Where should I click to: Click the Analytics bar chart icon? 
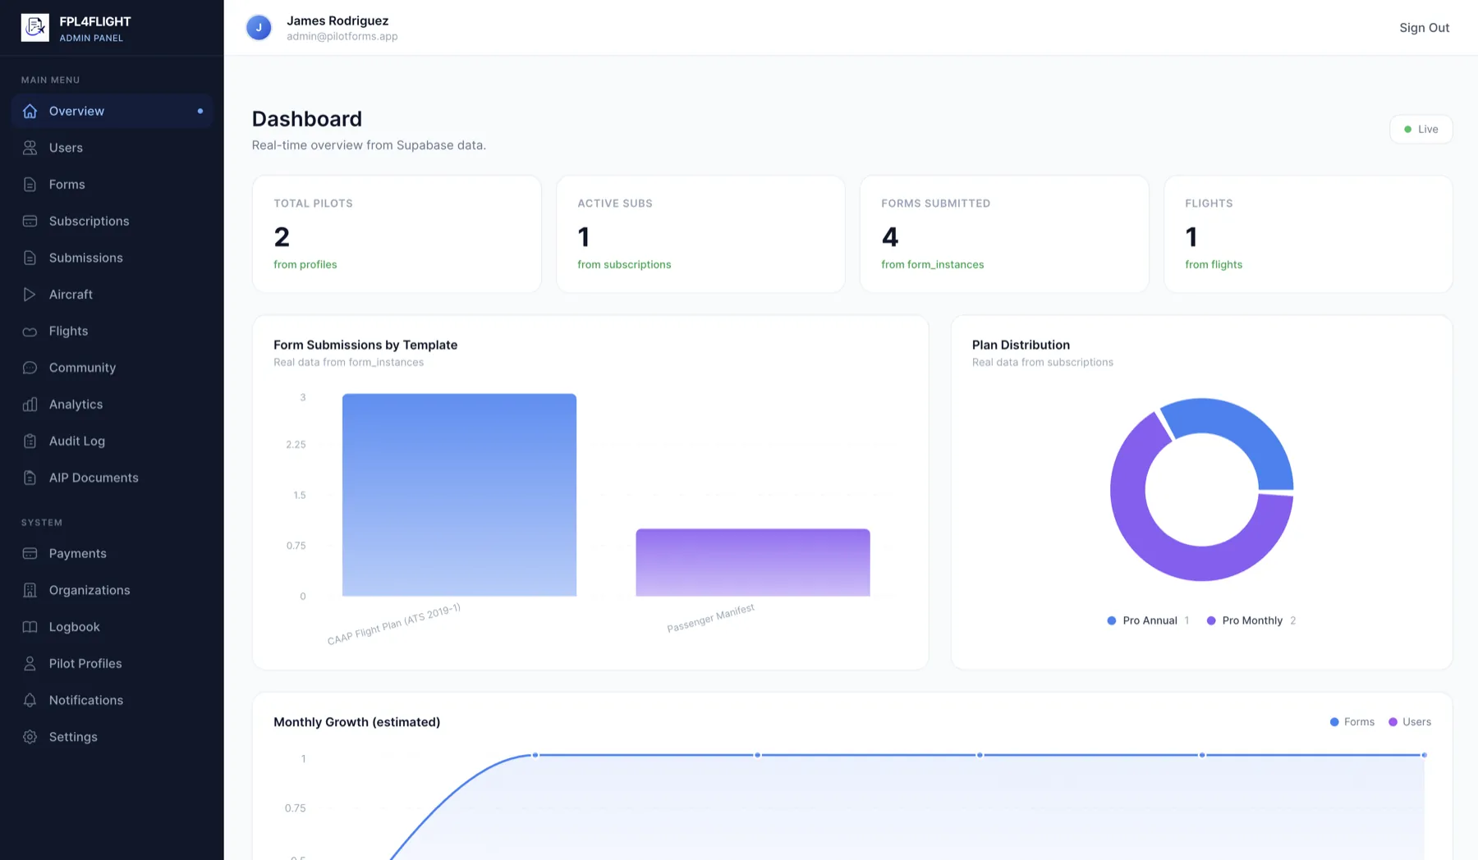30,405
